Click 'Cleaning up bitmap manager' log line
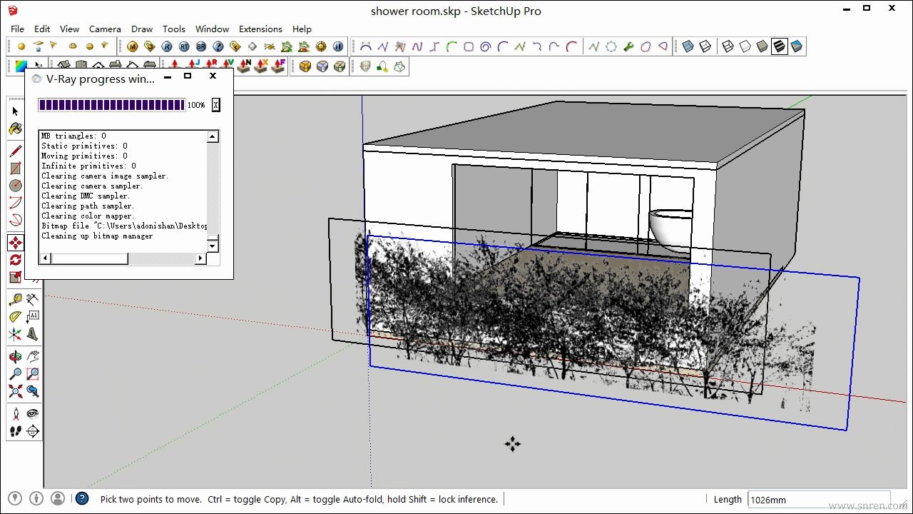Viewport: 913px width, 514px height. pyautogui.click(x=97, y=236)
